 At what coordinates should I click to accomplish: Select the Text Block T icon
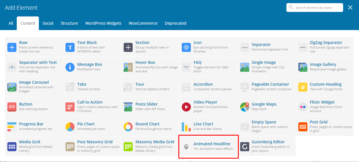pyautogui.click(x=70, y=47)
